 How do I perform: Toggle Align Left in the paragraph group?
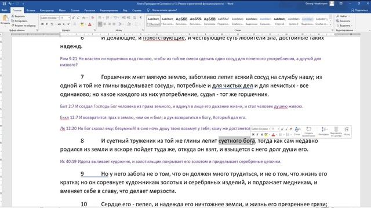[x=100, y=24]
